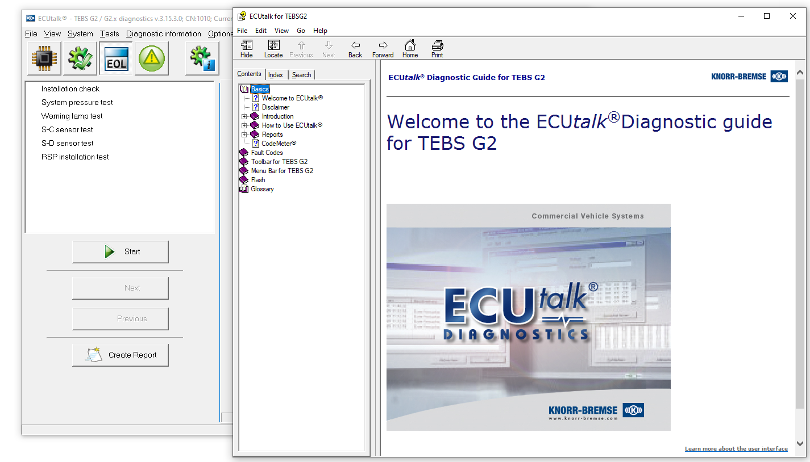This screenshot has width=810, height=462.
Task: Click the help window title bar icon
Action: [242, 16]
